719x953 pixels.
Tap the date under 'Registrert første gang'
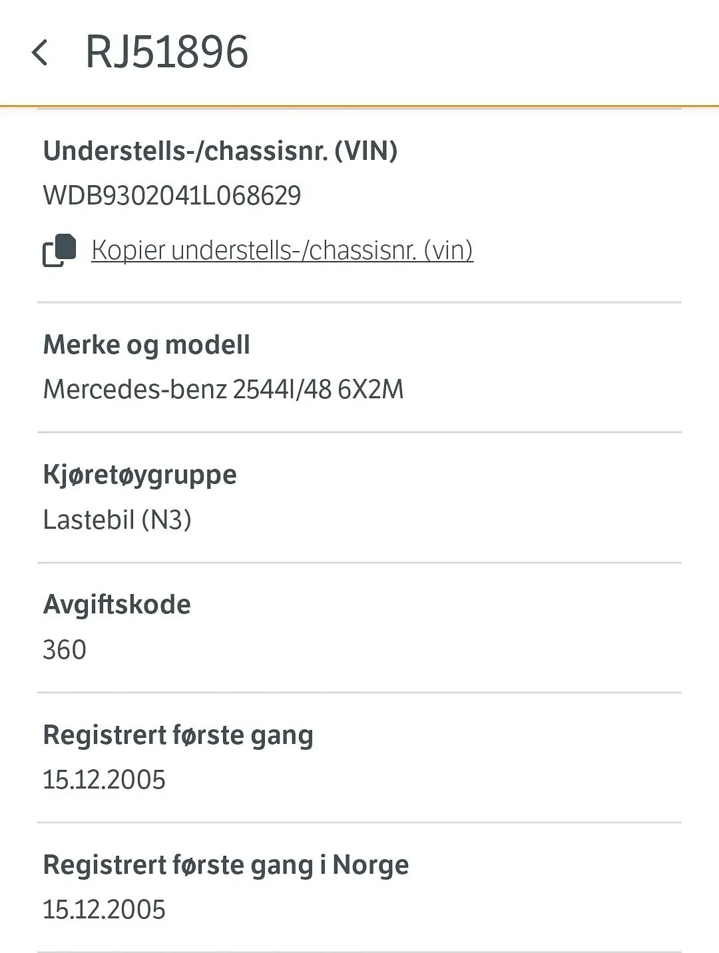pos(104,780)
